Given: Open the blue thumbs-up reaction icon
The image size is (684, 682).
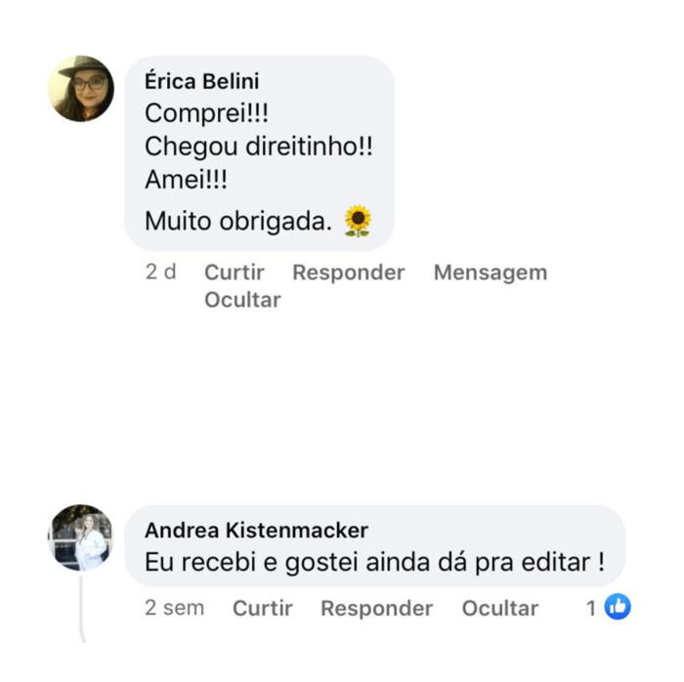Looking at the screenshot, I should (x=618, y=607).
